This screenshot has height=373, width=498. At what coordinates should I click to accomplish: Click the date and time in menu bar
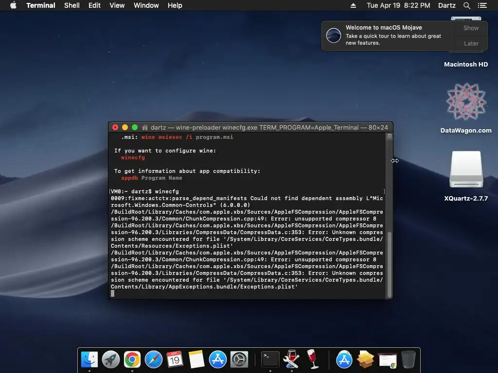(x=398, y=5)
